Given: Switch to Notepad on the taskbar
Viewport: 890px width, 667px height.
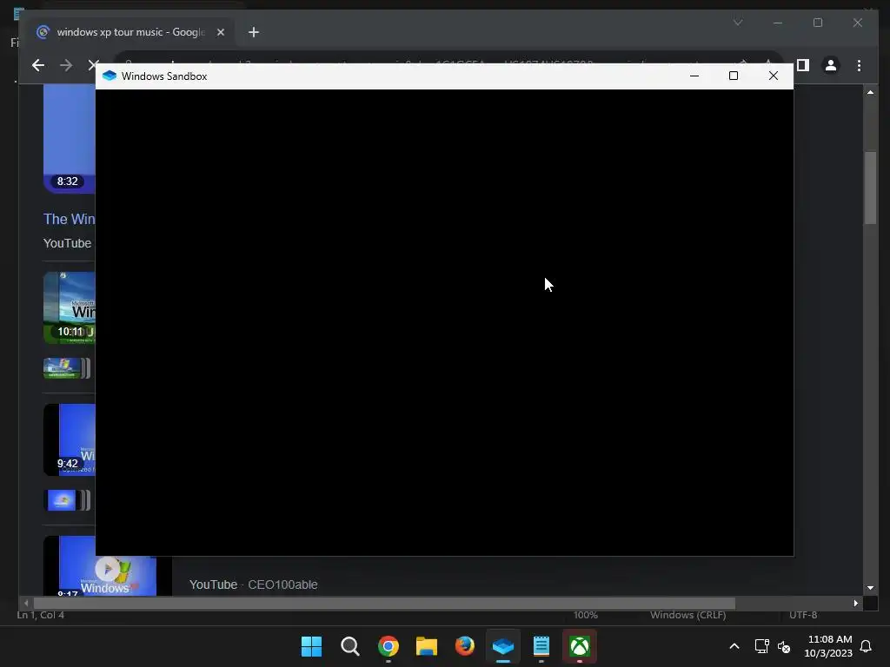Looking at the screenshot, I should 541,646.
